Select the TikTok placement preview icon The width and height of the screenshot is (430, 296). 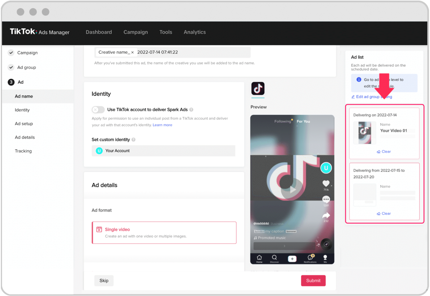coord(258,89)
